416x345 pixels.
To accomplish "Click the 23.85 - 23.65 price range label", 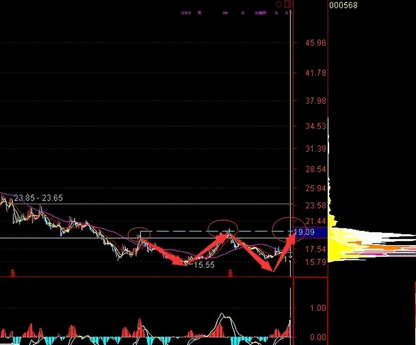I will pyautogui.click(x=38, y=198).
